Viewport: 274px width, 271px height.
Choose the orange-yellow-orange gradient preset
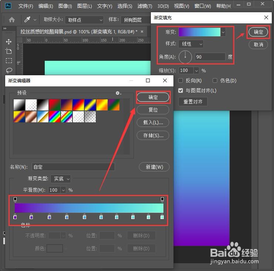102,105
